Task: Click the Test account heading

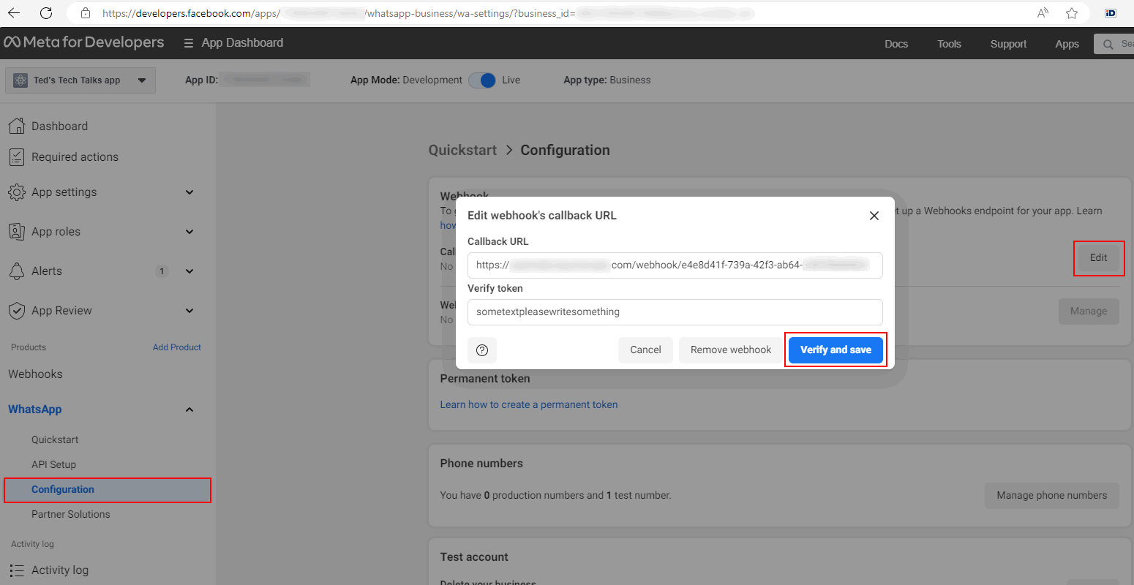Action: (x=474, y=556)
